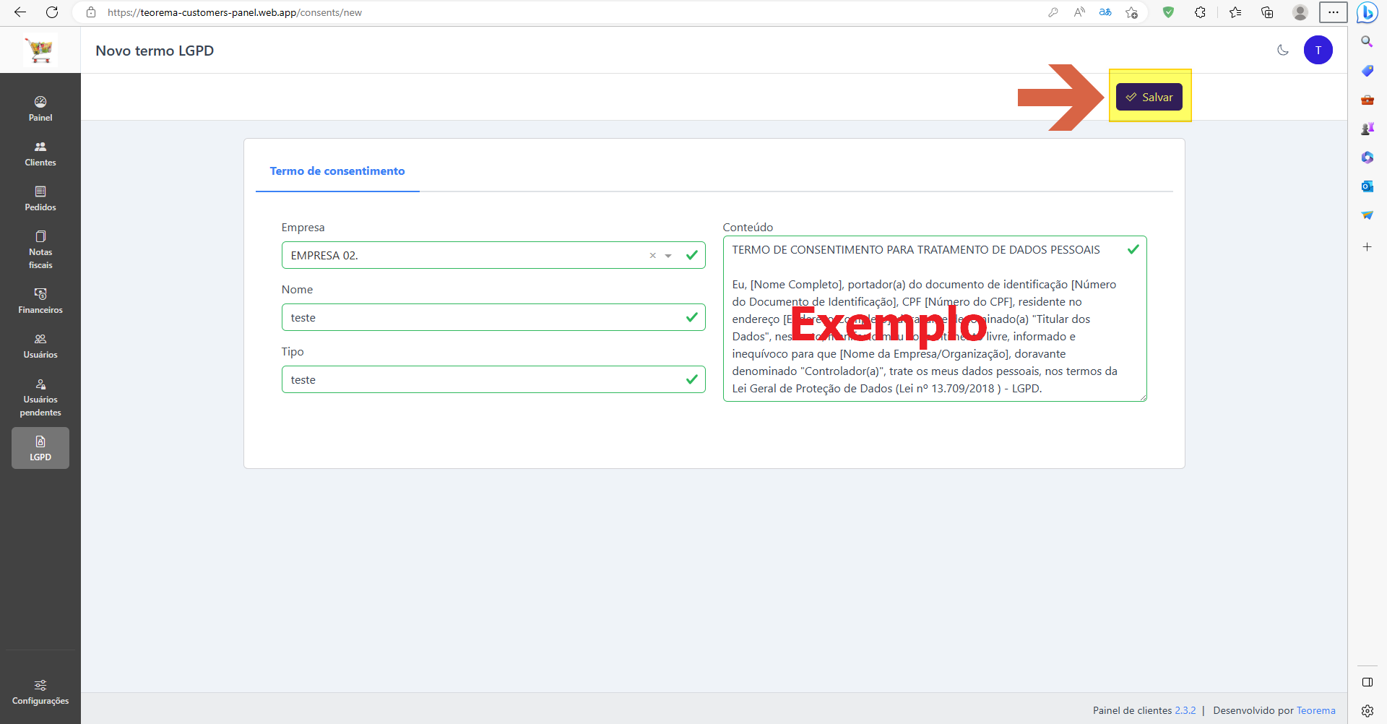Image resolution: width=1387 pixels, height=724 pixels.
Task: Open the user avatar T menu
Action: tap(1318, 50)
